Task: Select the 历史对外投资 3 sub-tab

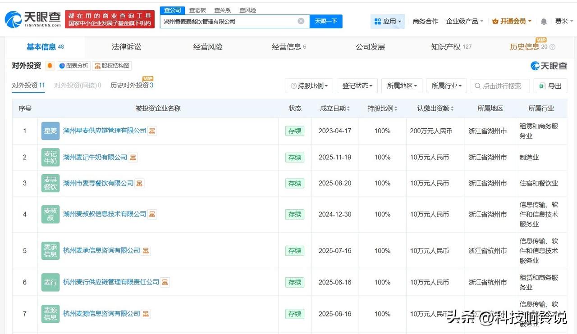Action: click(132, 86)
